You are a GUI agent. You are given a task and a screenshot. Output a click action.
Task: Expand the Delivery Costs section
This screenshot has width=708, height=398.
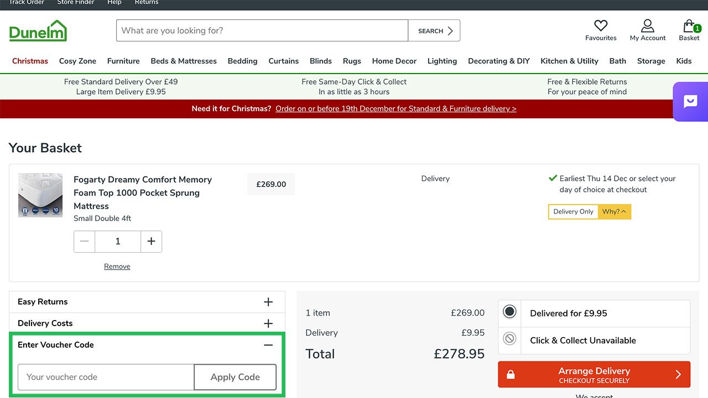coord(147,323)
